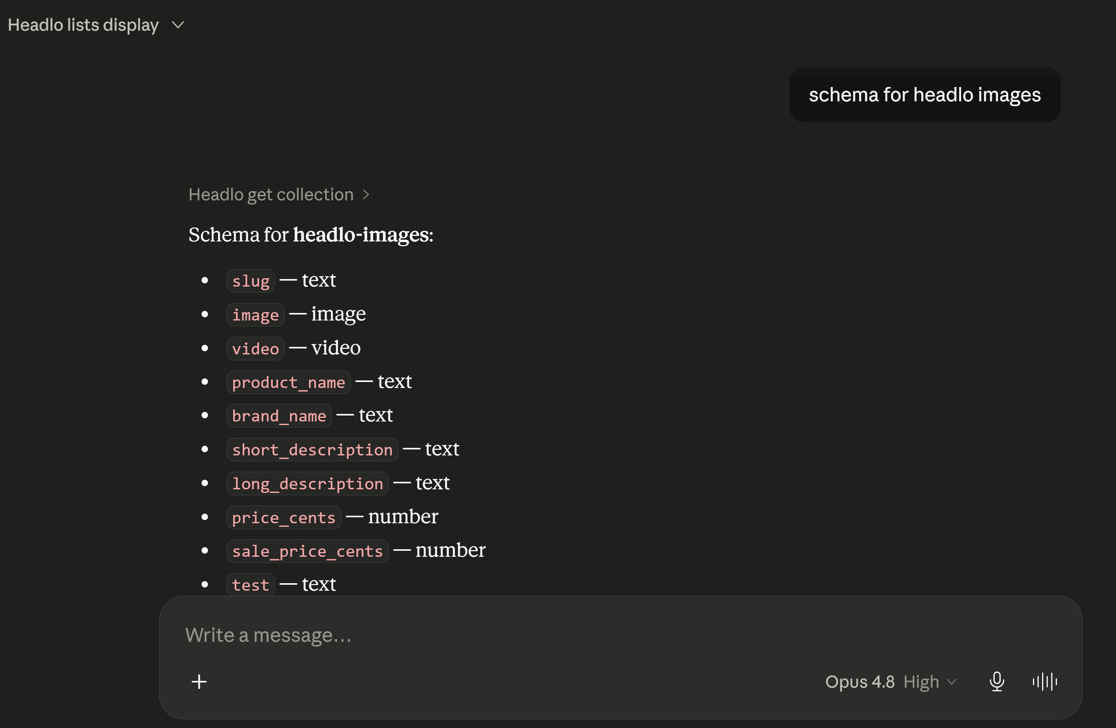Open the Opus 4.8 High model selector
Viewport: 1116px width, 728px height.
point(890,682)
